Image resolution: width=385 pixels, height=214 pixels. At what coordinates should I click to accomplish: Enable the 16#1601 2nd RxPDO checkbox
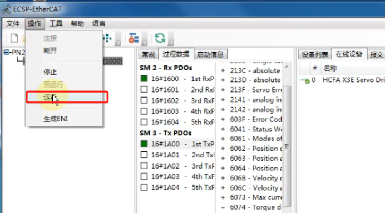click(x=144, y=89)
